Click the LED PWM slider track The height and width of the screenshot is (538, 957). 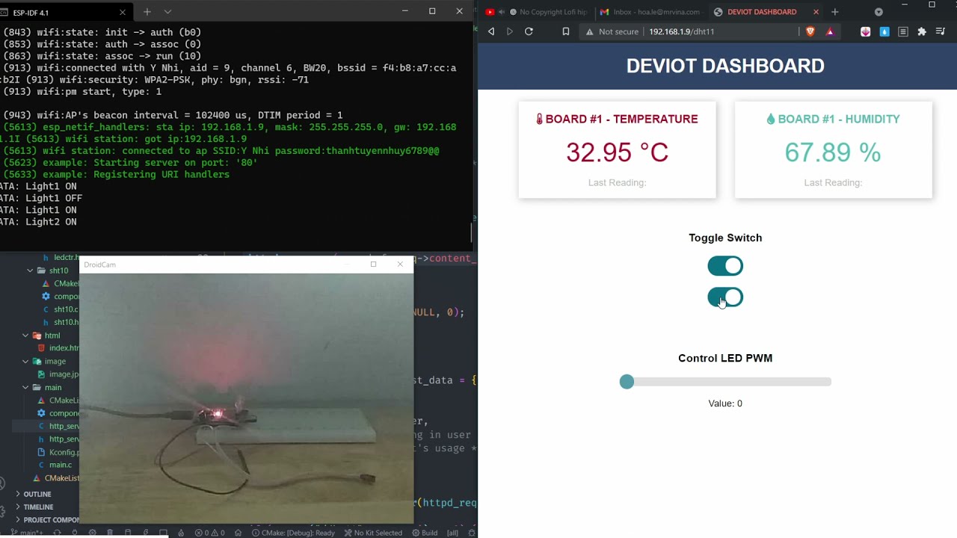[725, 382]
